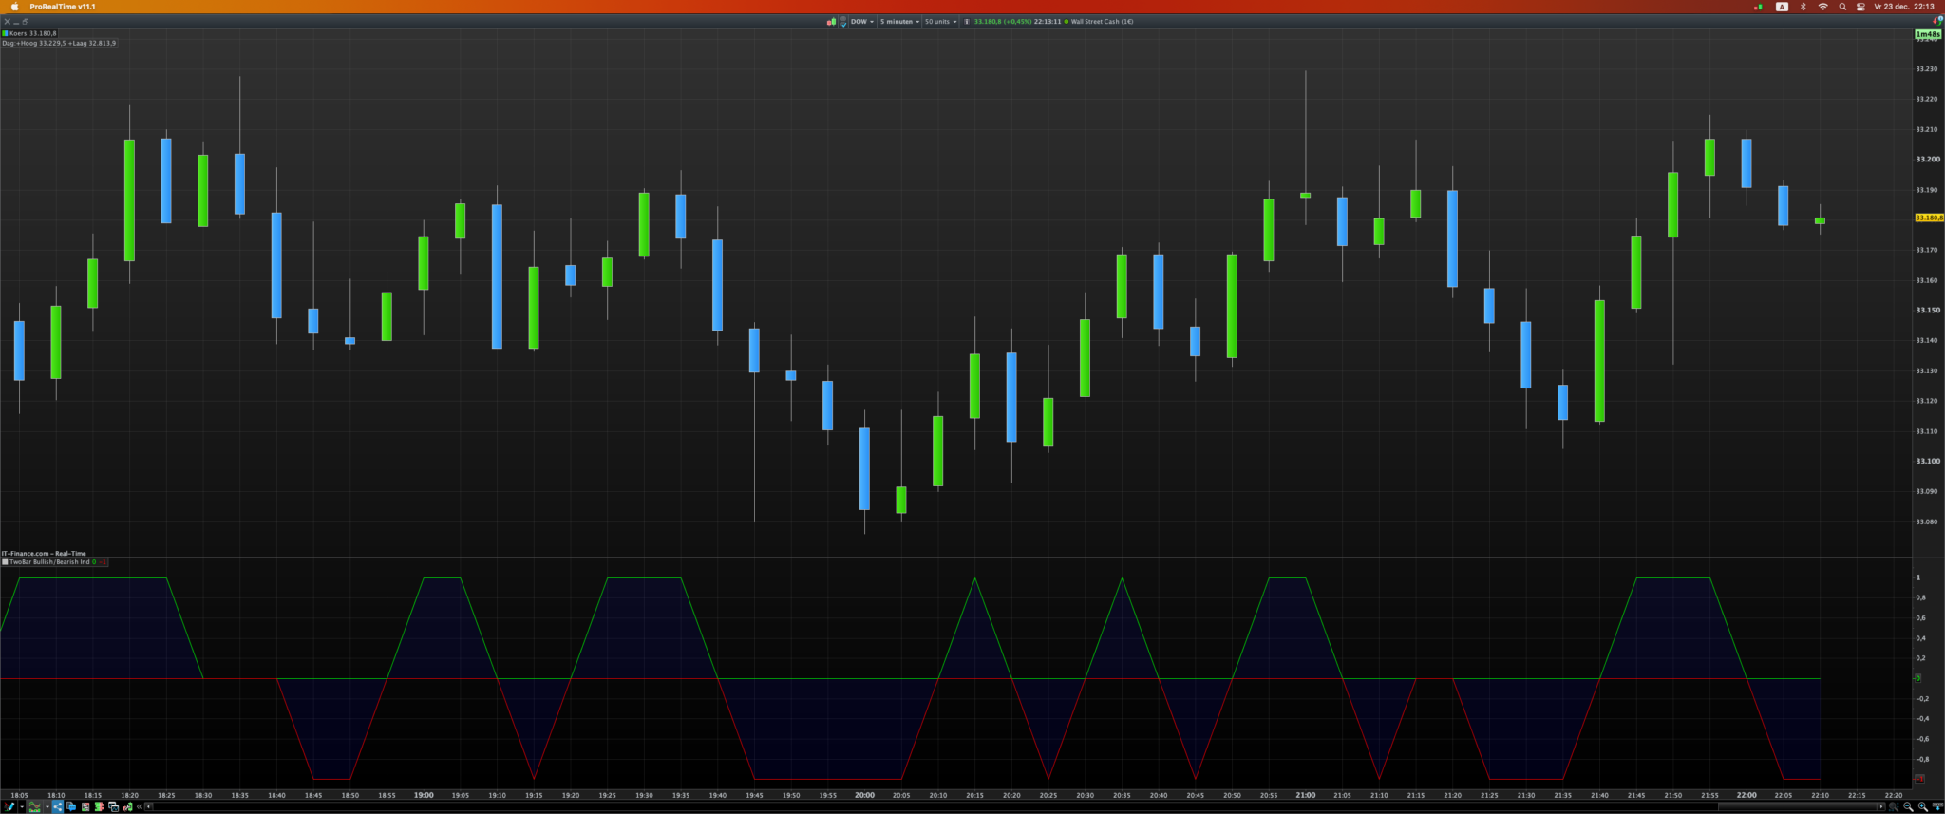Click the 1m48s countdown timer badge
This screenshot has width=1945, height=814.
[1927, 34]
